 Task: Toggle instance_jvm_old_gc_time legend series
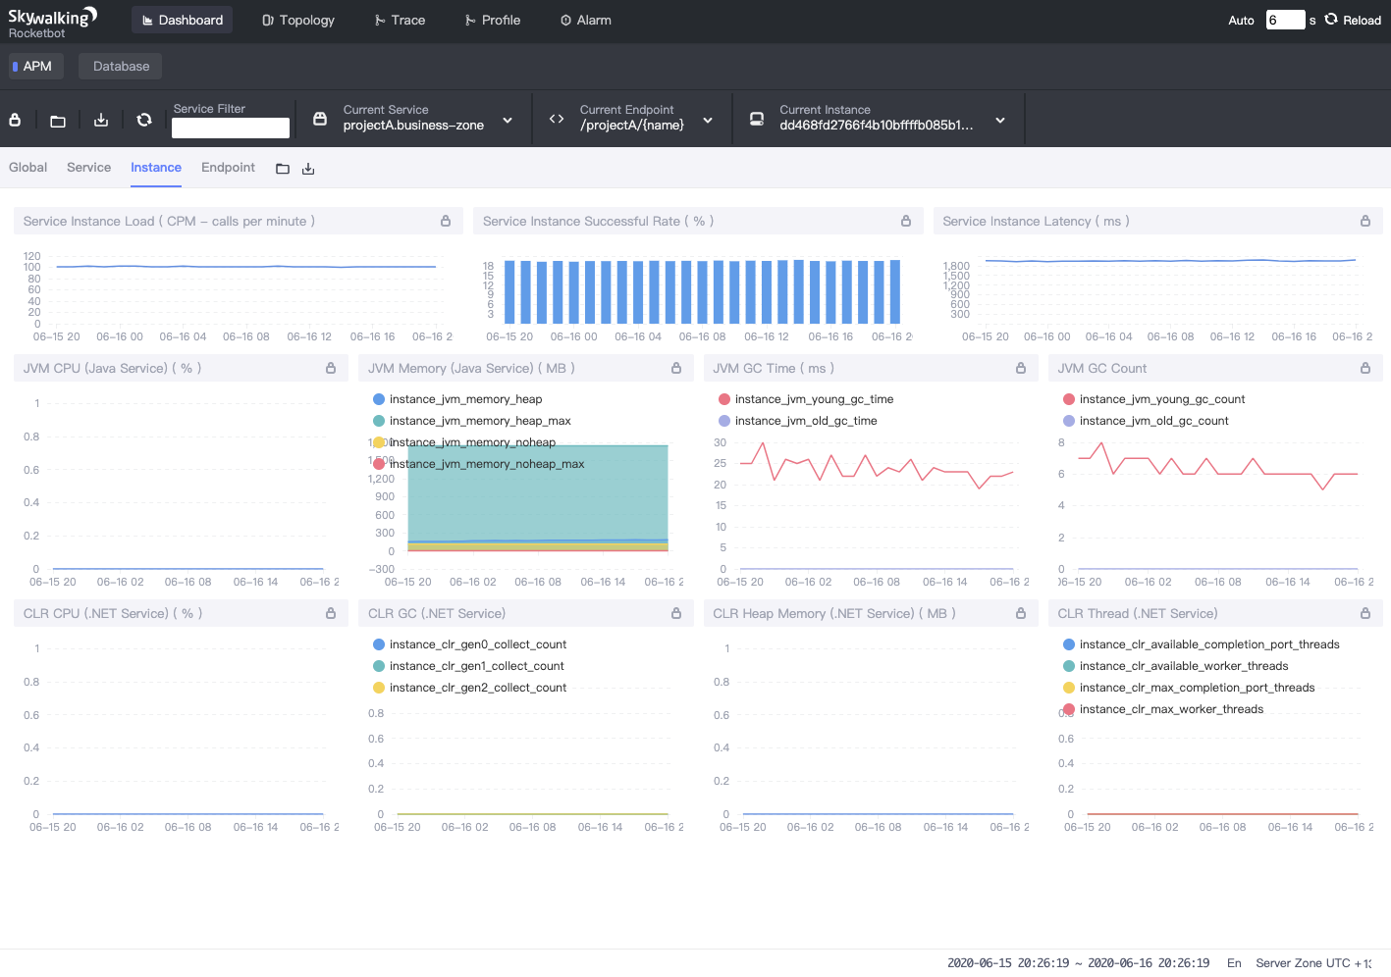click(797, 421)
